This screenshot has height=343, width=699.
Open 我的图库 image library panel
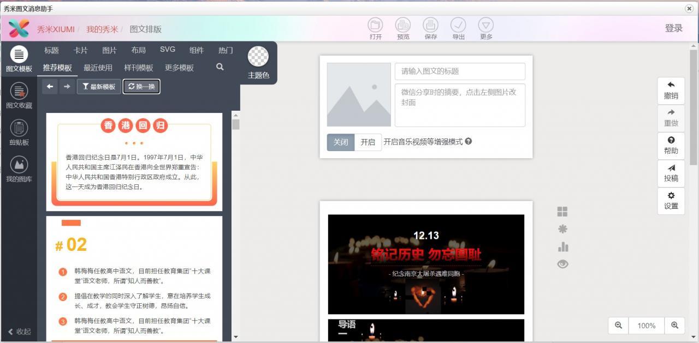coord(19,169)
